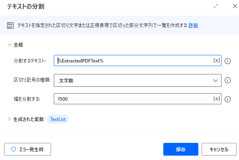Click the キャンセル button
This screenshot has height=160, width=239.
(x=219, y=149)
